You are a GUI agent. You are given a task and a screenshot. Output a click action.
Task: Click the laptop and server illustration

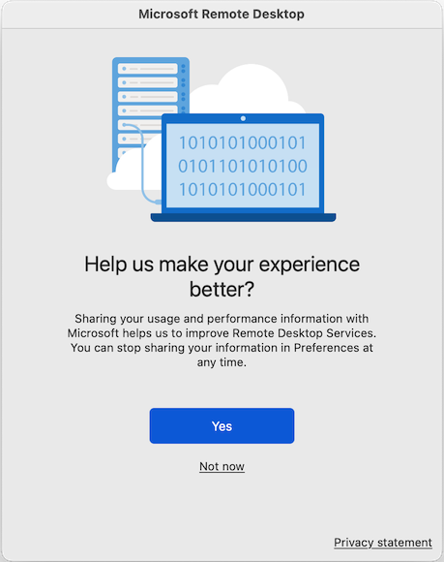click(222, 140)
